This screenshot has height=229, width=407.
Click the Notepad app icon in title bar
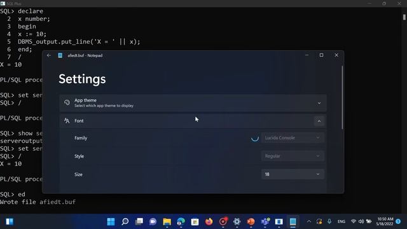[60, 55]
